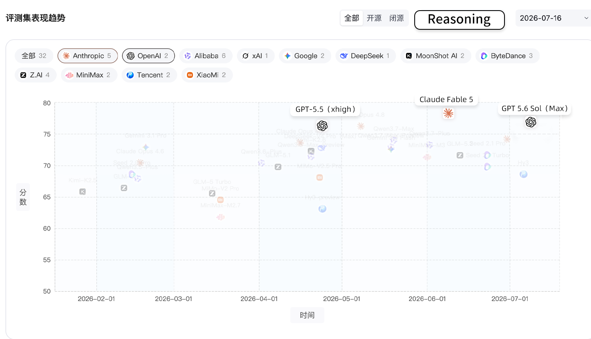Screen dimensions: 591x339
Task: Select the GLM-5.1 data point icon
Action: (x=278, y=167)
